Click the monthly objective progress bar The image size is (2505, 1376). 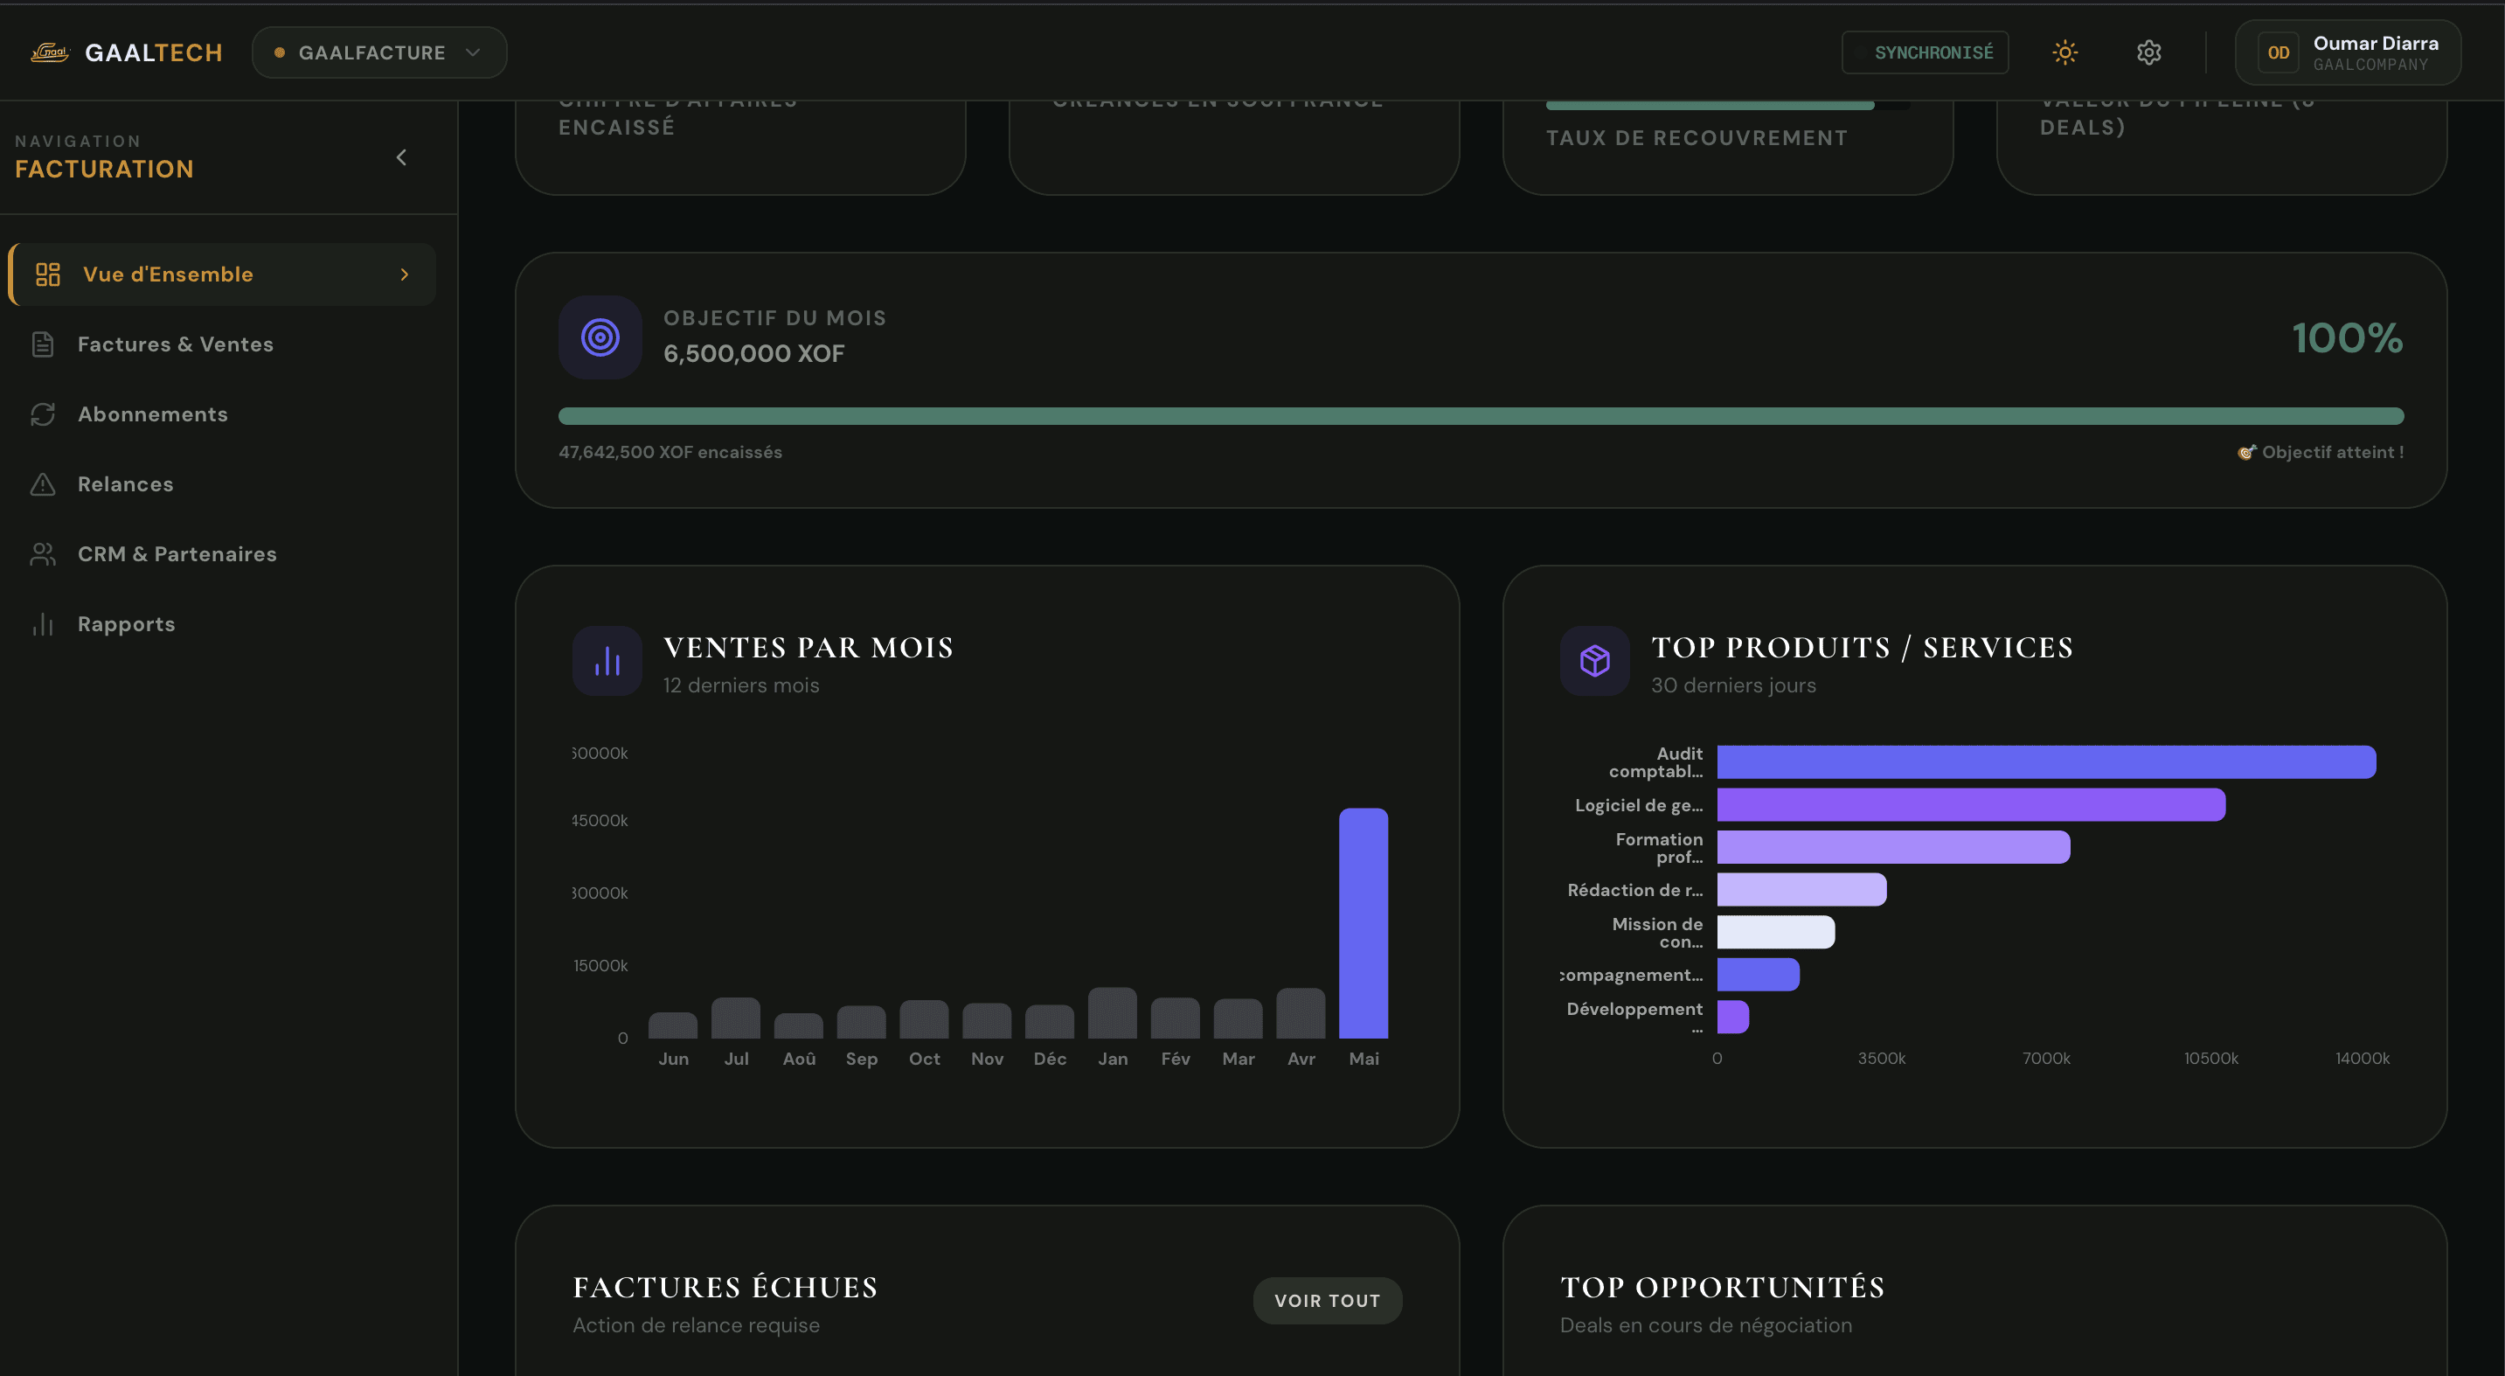[1480, 416]
